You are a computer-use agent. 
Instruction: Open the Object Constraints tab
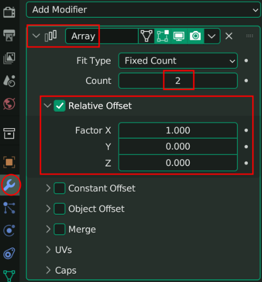9,253
